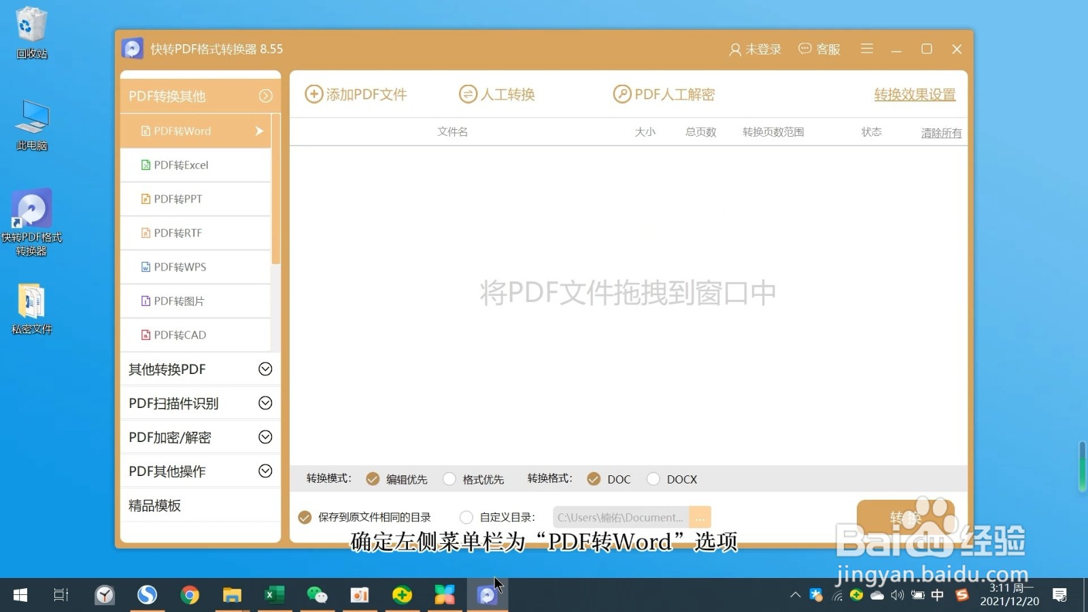The width and height of the screenshot is (1088, 612).
Task: Open the notification center icon
Action: click(1059, 596)
